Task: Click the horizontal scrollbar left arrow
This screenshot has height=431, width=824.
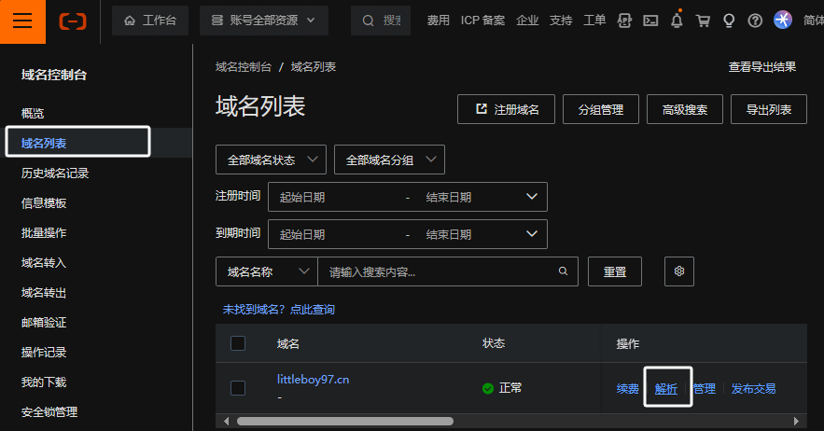Action: 227,421
